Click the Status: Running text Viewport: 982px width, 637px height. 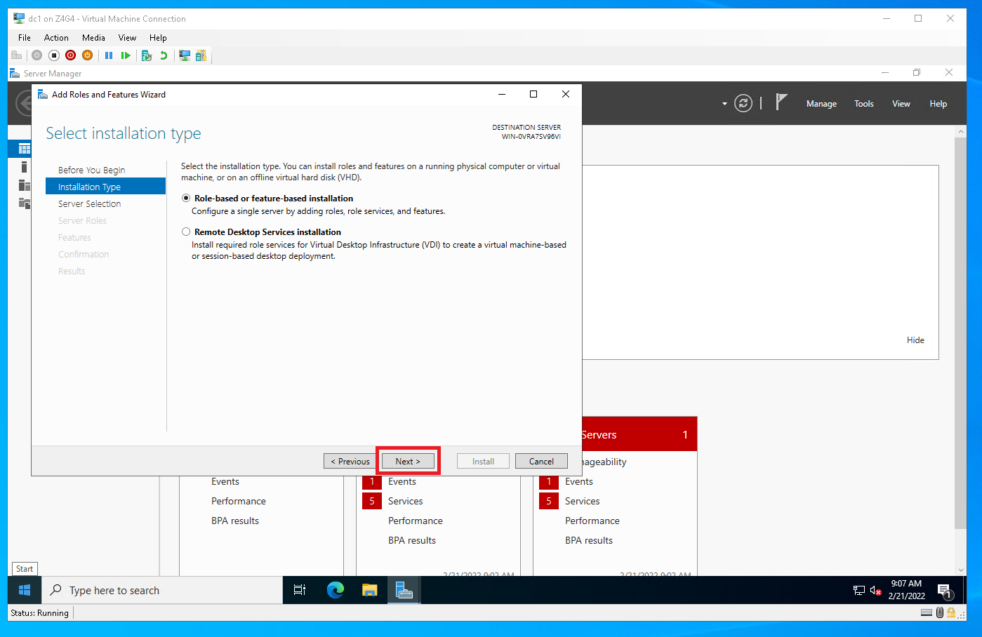pyautogui.click(x=39, y=613)
